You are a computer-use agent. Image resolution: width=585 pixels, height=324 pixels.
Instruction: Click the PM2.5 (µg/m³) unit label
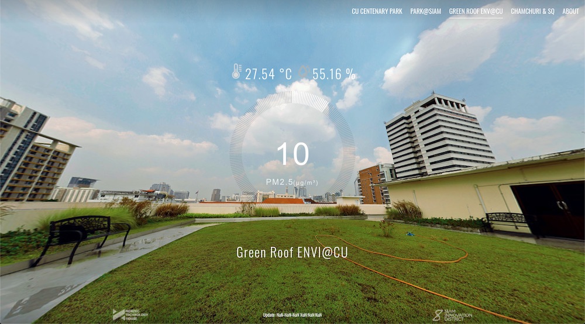[x=292, y=182]
